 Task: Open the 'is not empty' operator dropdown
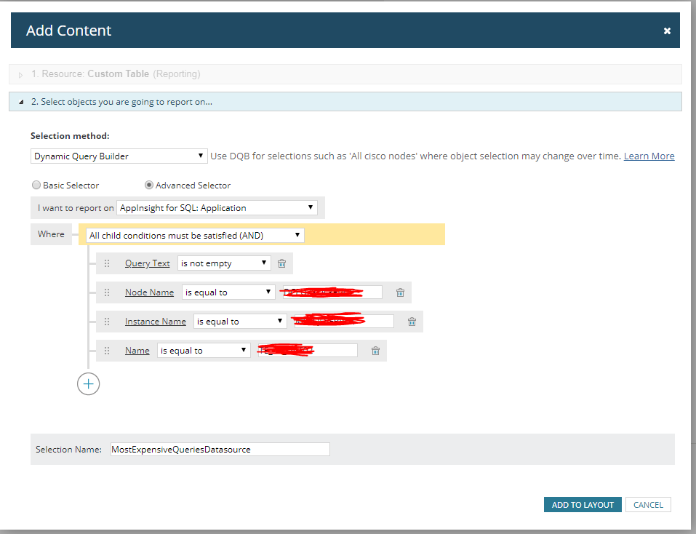click(x=224, y=263)
